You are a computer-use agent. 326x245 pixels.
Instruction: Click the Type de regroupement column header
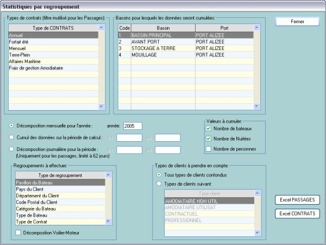(60, 175)
